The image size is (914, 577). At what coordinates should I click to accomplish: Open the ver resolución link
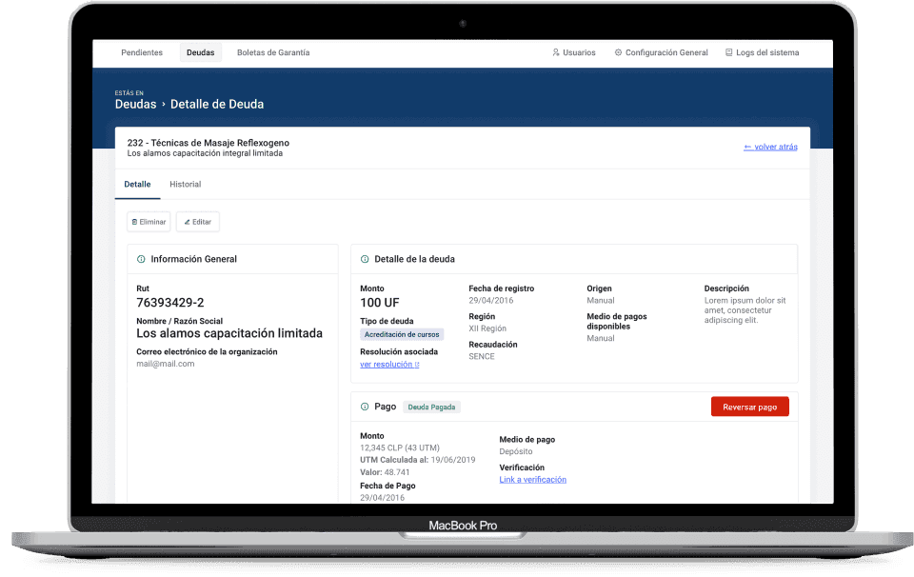(x=388, y=365)
